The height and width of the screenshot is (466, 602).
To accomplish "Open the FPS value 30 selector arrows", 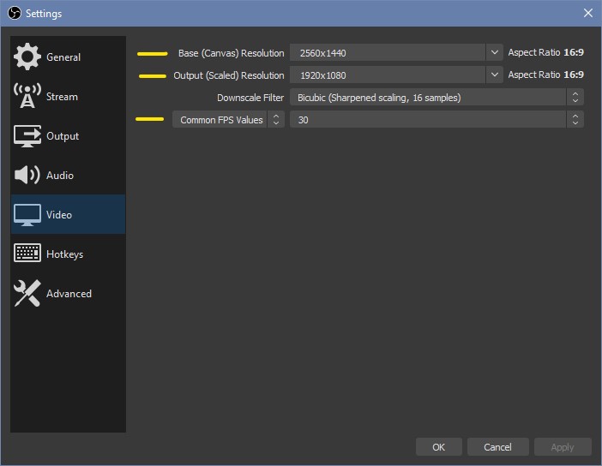I will pos(575,120).
